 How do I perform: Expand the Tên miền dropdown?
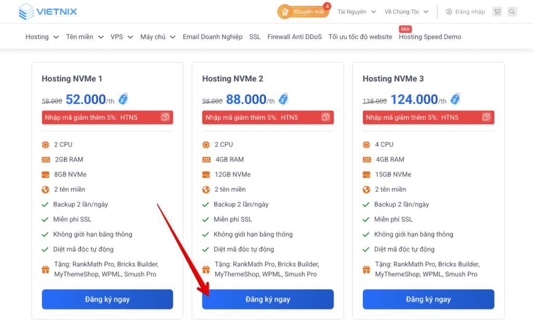pyautogui.click(x=84, y=37)
